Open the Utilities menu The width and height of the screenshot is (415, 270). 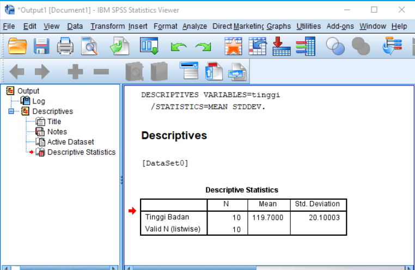point(309,26)
